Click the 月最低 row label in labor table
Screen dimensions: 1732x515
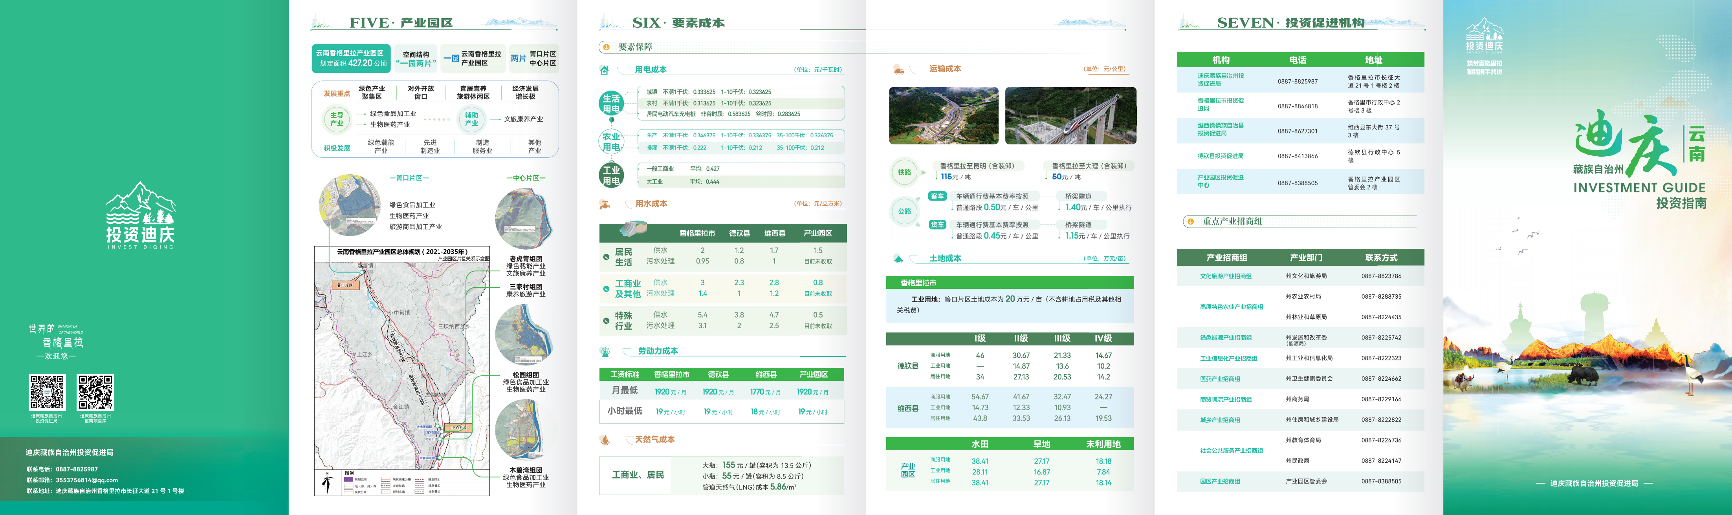(625, 391)
